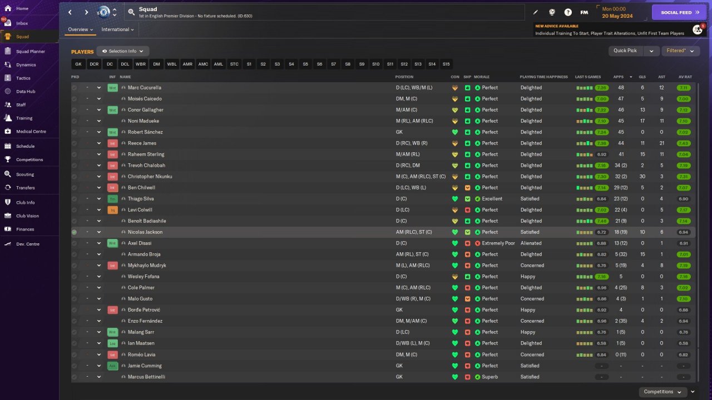Click the Social Feed button

pyautogui.click(x=679, y=12)
